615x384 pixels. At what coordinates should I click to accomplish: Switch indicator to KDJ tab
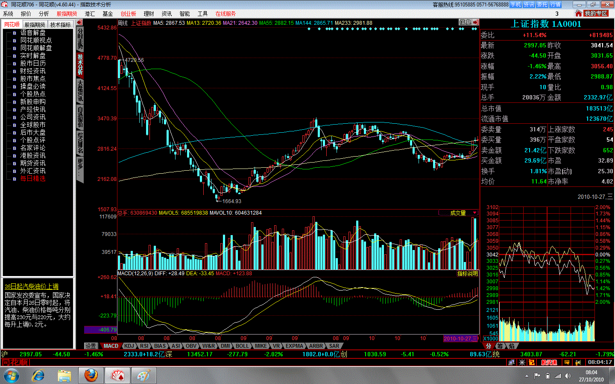129,346
